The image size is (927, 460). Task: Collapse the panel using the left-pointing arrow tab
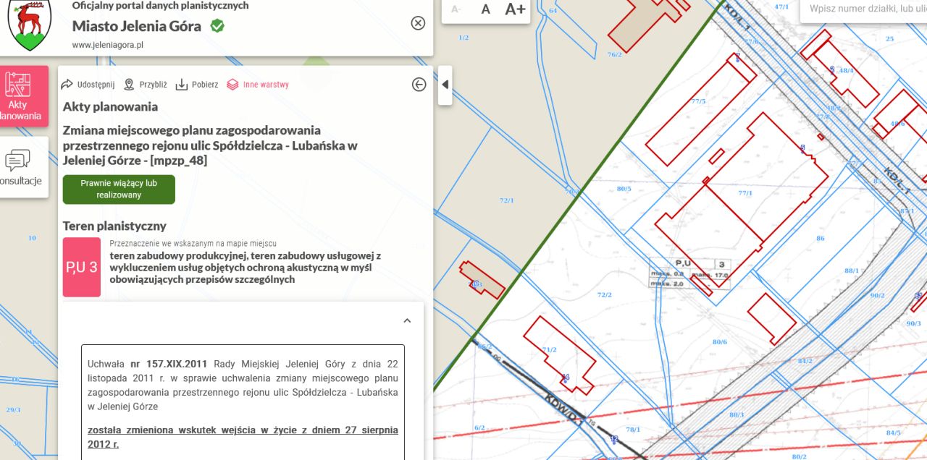[x=445, y=84]
